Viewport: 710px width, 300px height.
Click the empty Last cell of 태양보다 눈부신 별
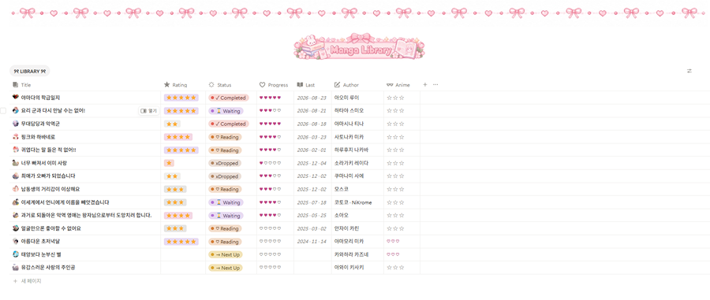click(312, 255)
